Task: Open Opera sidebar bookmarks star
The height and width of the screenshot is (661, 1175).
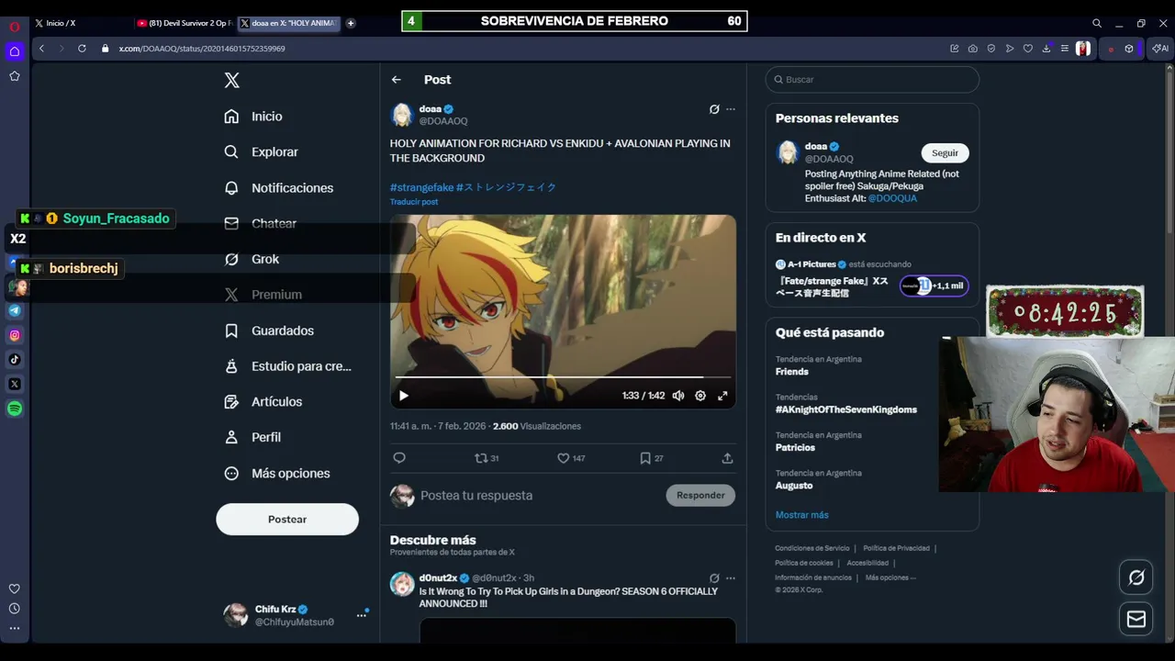Action: [x=15, y=76]
